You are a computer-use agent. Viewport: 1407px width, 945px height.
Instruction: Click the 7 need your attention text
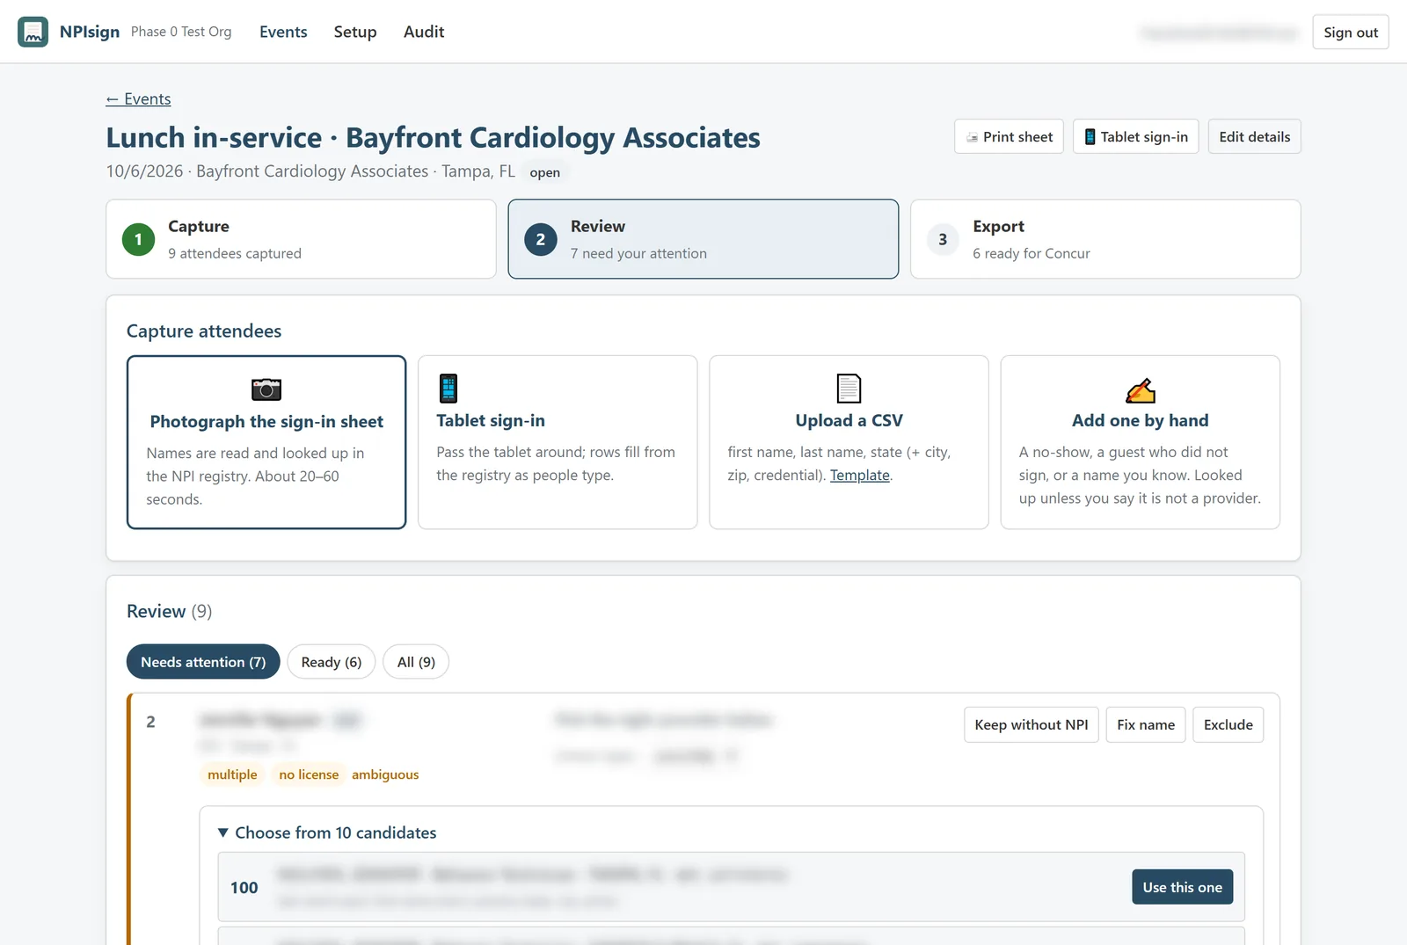coord(638,253)
